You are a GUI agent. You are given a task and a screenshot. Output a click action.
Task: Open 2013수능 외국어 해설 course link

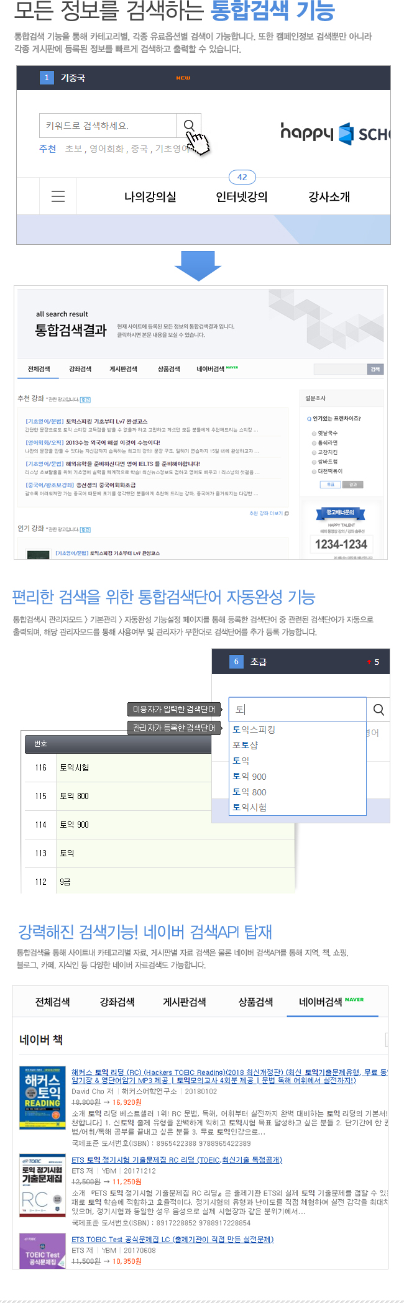click(x=93, y=442)
